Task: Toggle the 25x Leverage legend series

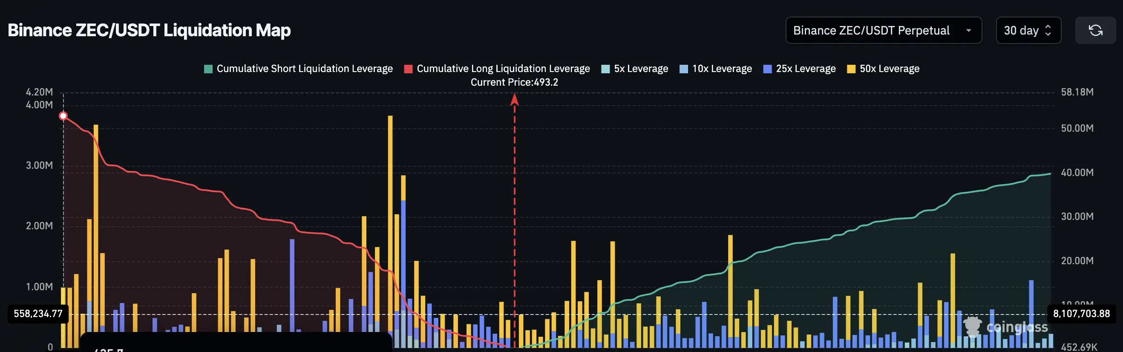Action: (x=800, y=69)
